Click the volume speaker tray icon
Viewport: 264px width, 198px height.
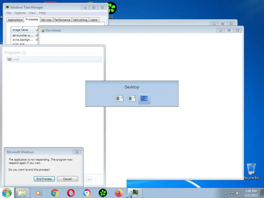238,193
